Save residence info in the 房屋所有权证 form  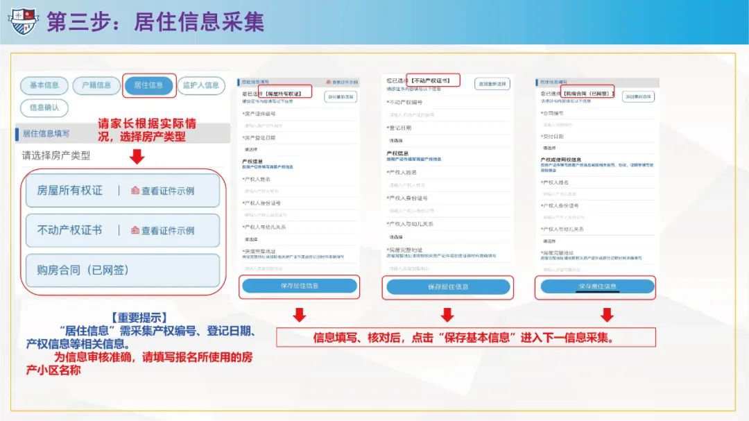point(300,286)
